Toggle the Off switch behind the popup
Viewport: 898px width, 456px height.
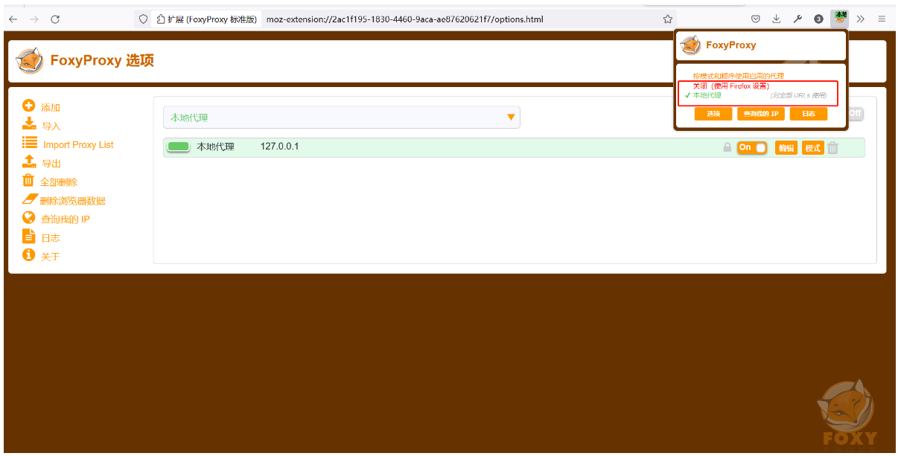click(856, 115)
